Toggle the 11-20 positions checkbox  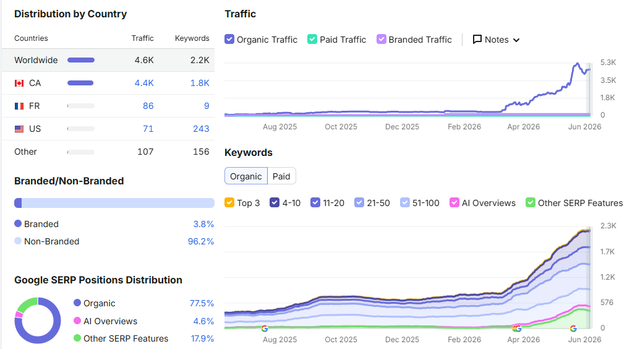(315, 202)
